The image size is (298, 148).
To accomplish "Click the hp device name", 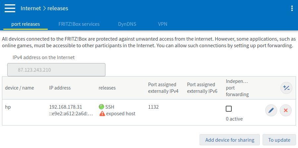I will pos(8,107).
